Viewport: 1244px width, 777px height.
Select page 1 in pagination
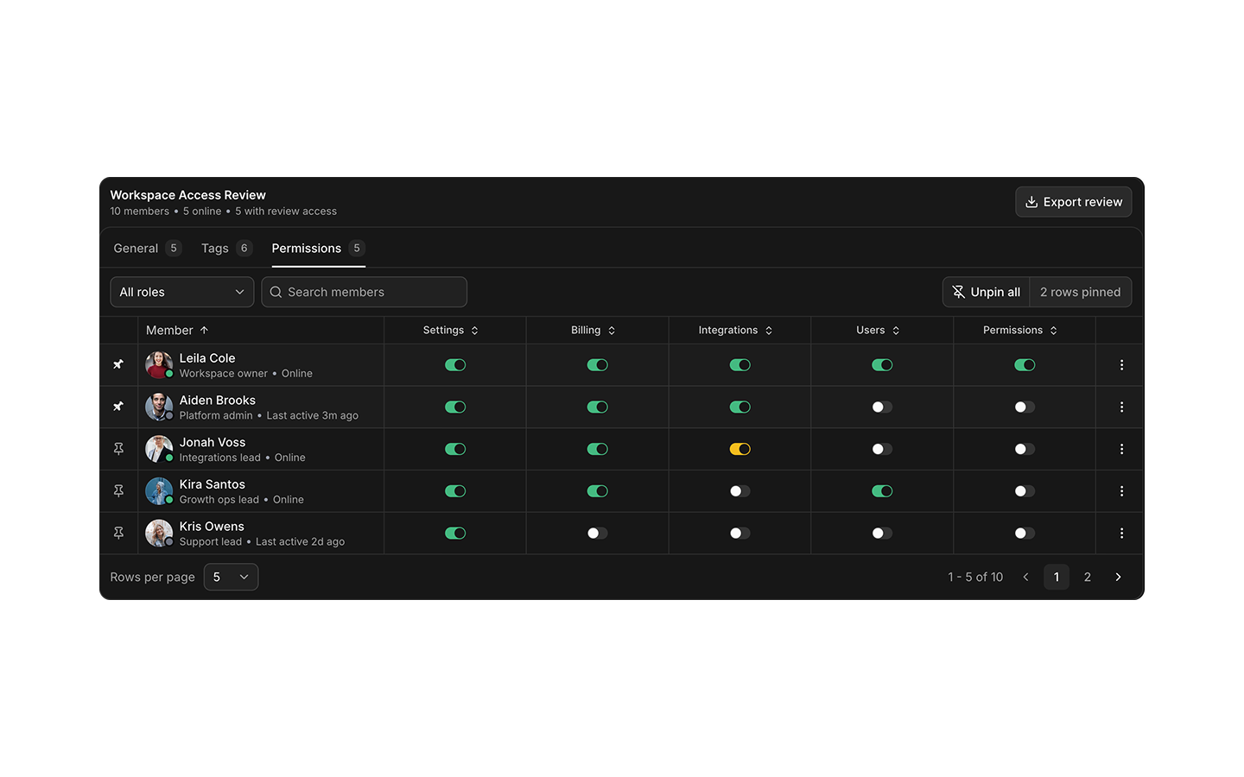point(1057,577)
